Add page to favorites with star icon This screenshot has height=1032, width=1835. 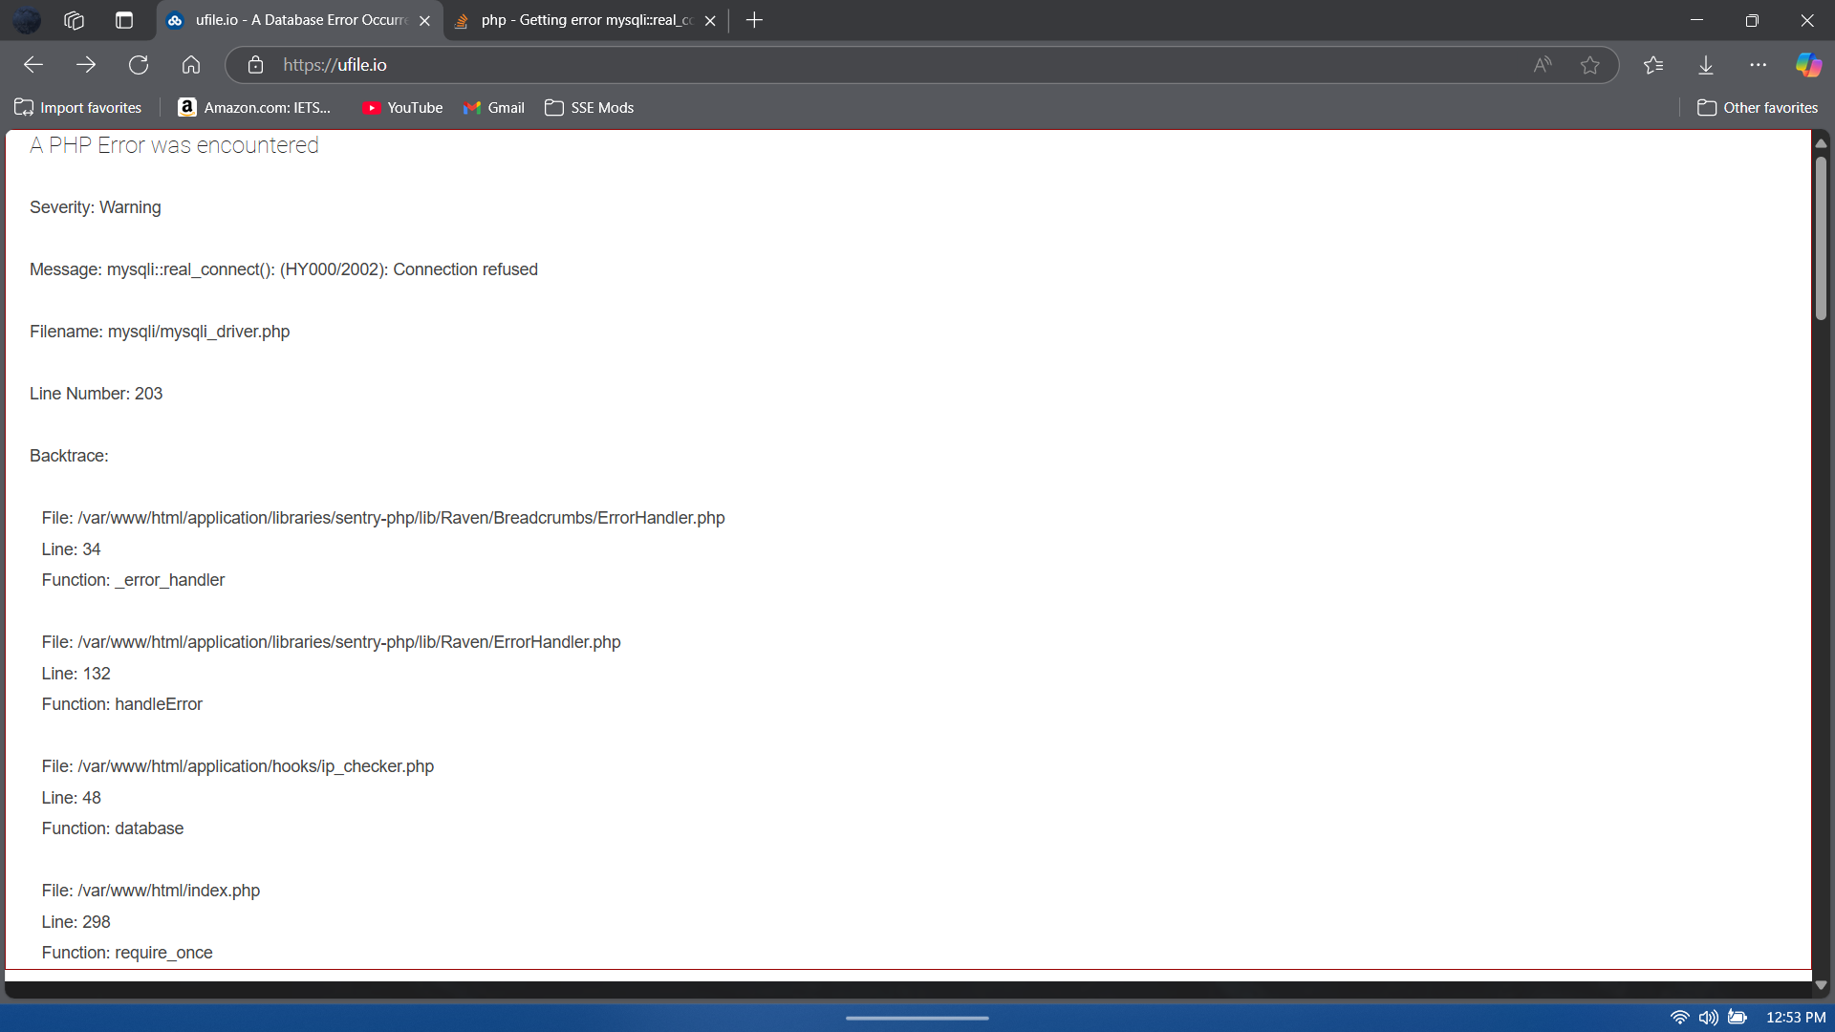point(1589,65)
